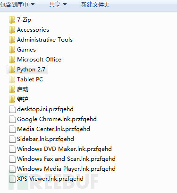Click the XPS Viewer.lnk.przfqehd file name
Screen dimensions: 177x193
50,179
